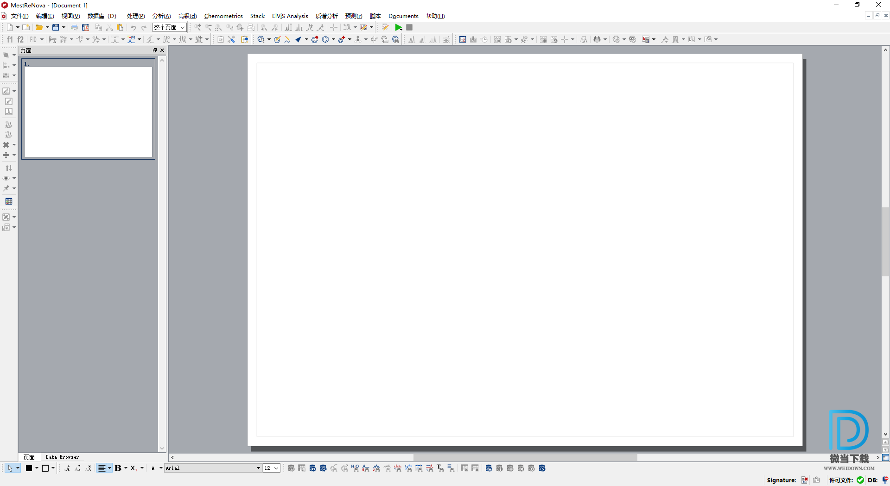Toggle text alignment button
Screen dimensions: 890x486
pyautogui.click(x=102, y=468)
